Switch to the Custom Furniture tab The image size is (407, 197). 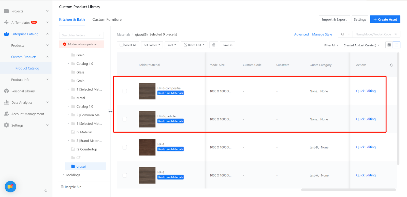[107, 20]
